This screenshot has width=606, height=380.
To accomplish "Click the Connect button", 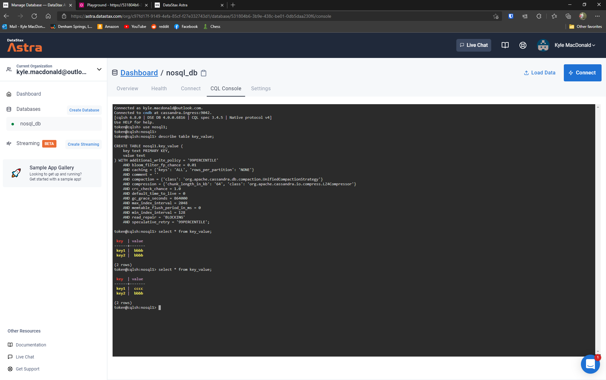I will click(582, 73).
